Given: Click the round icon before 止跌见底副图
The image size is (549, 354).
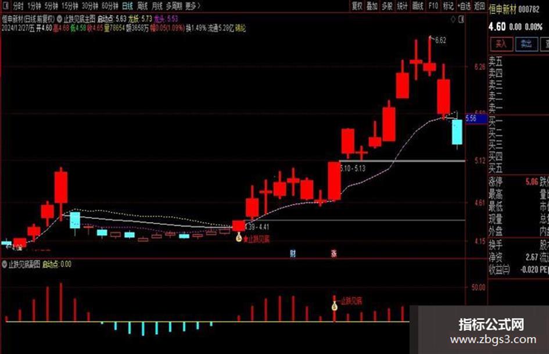Looking at the screenshot, I should coord(5,264).
